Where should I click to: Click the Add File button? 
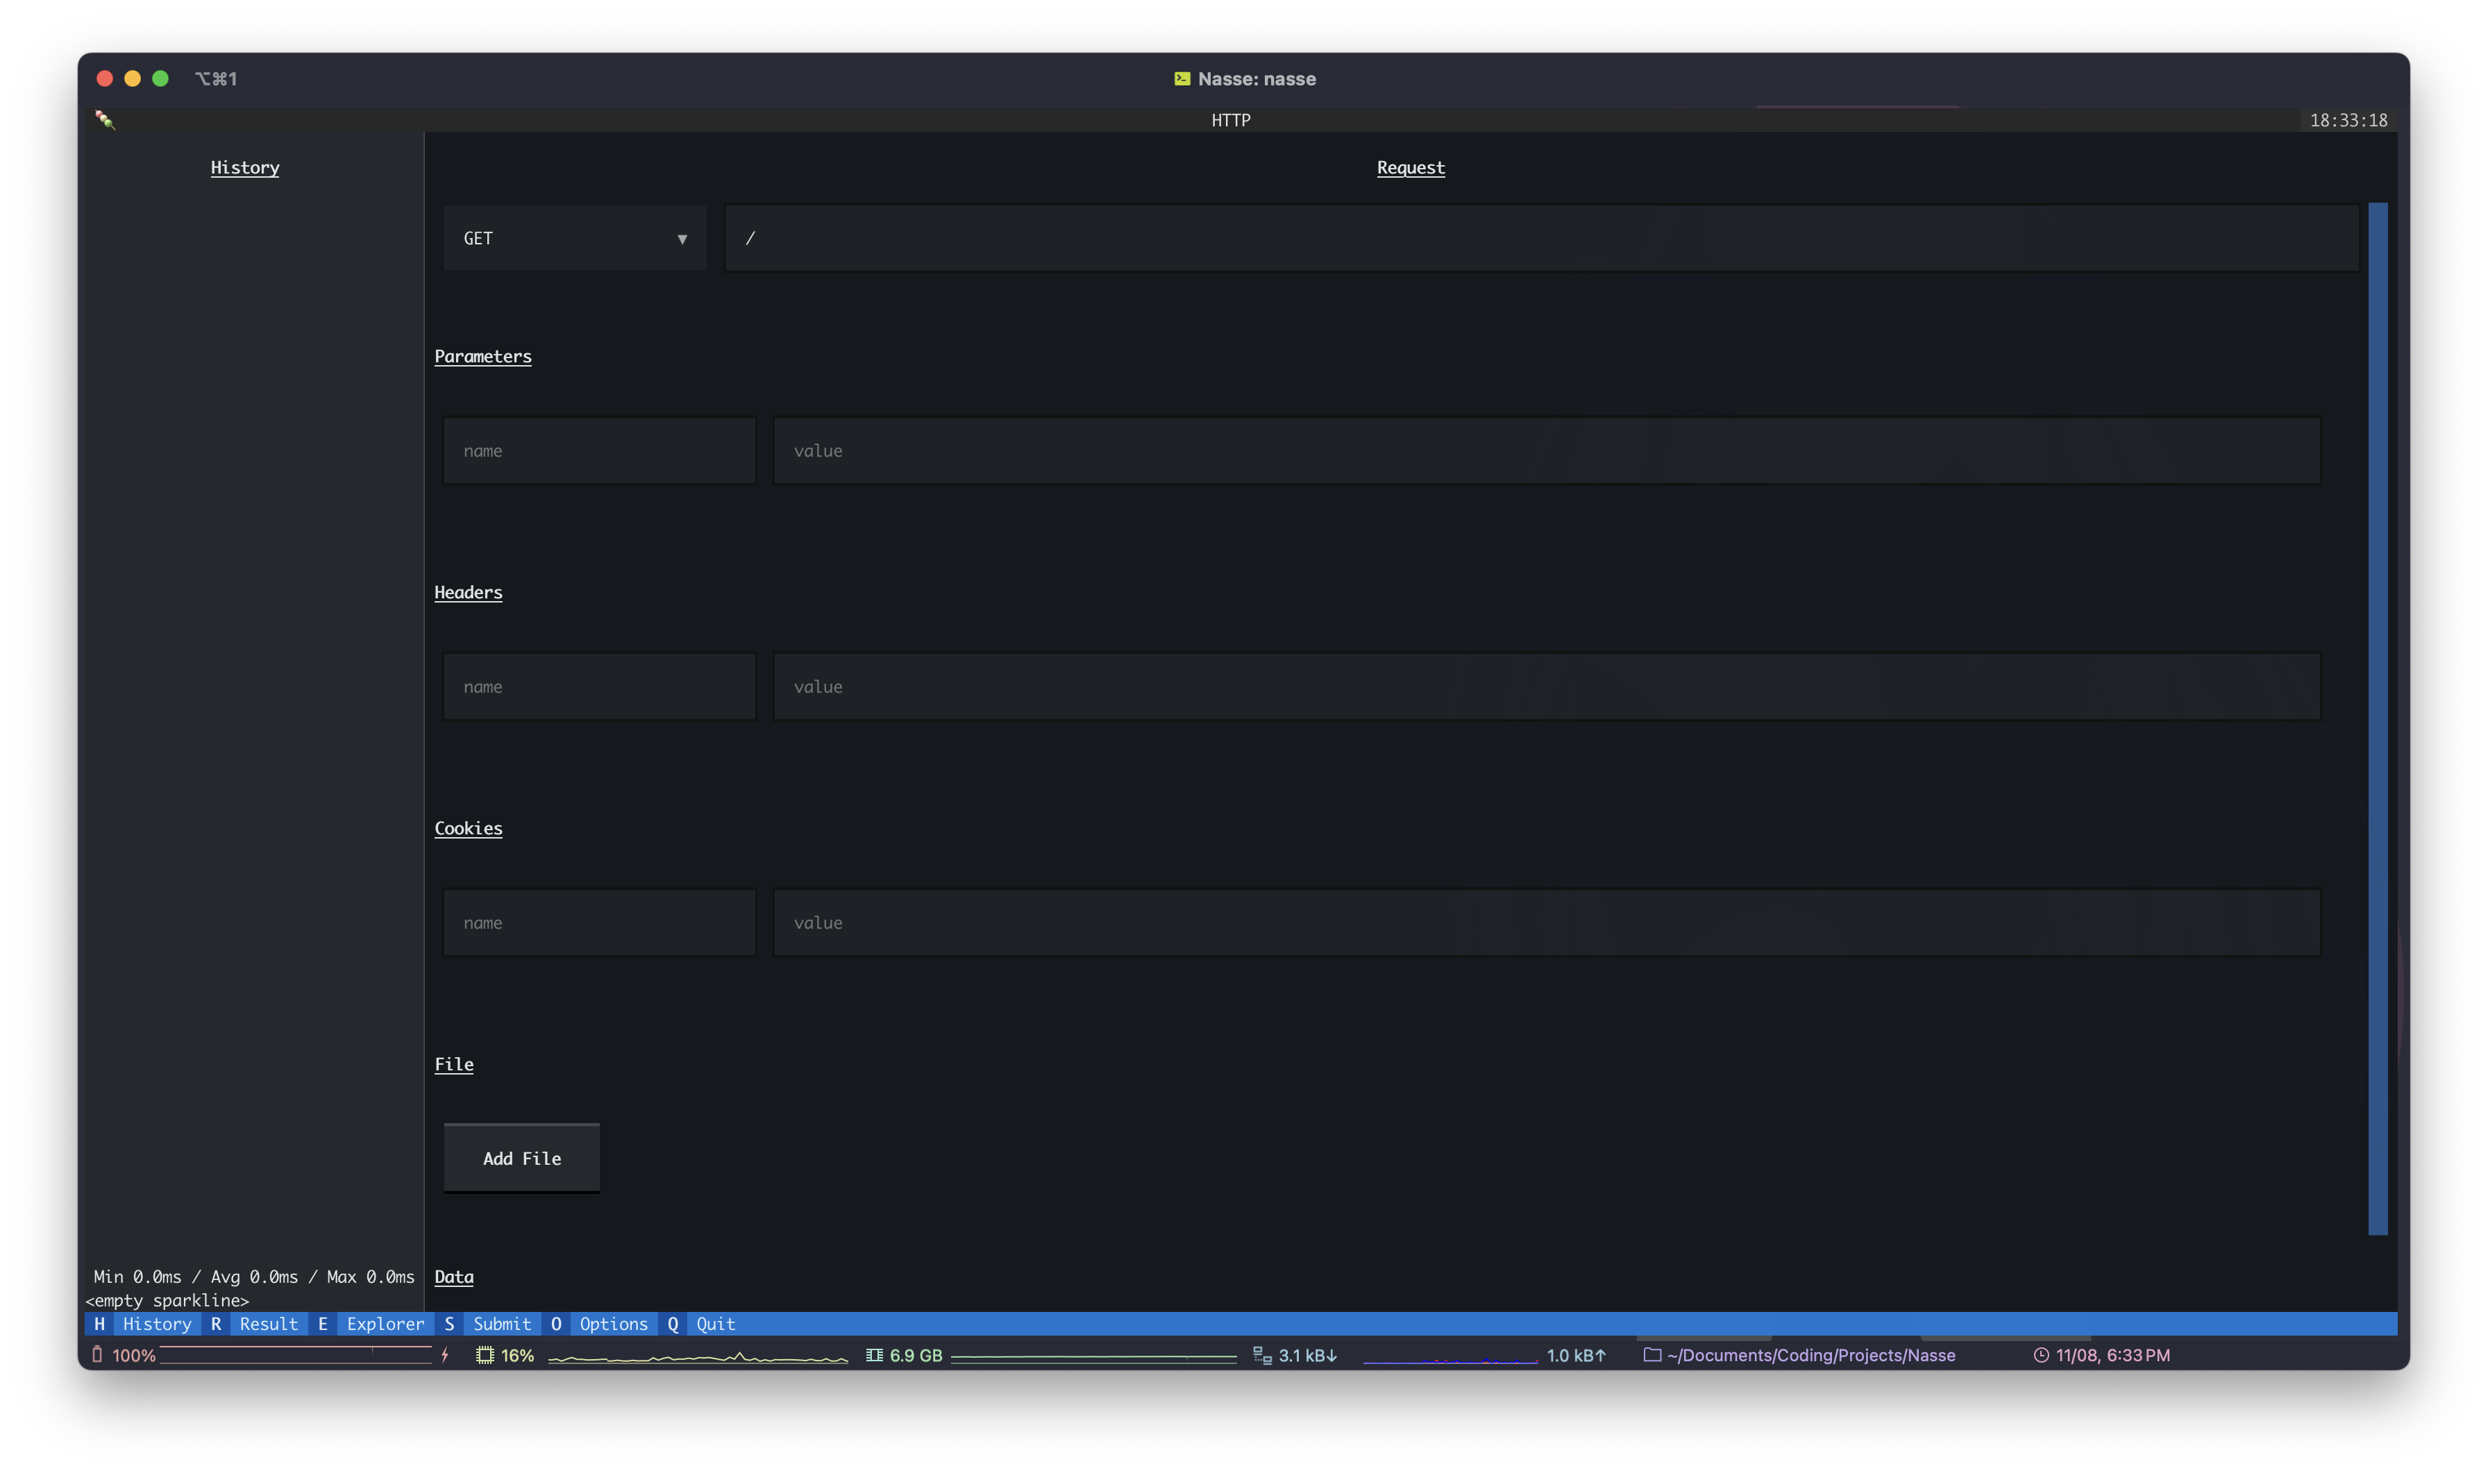pos(522,1159)
